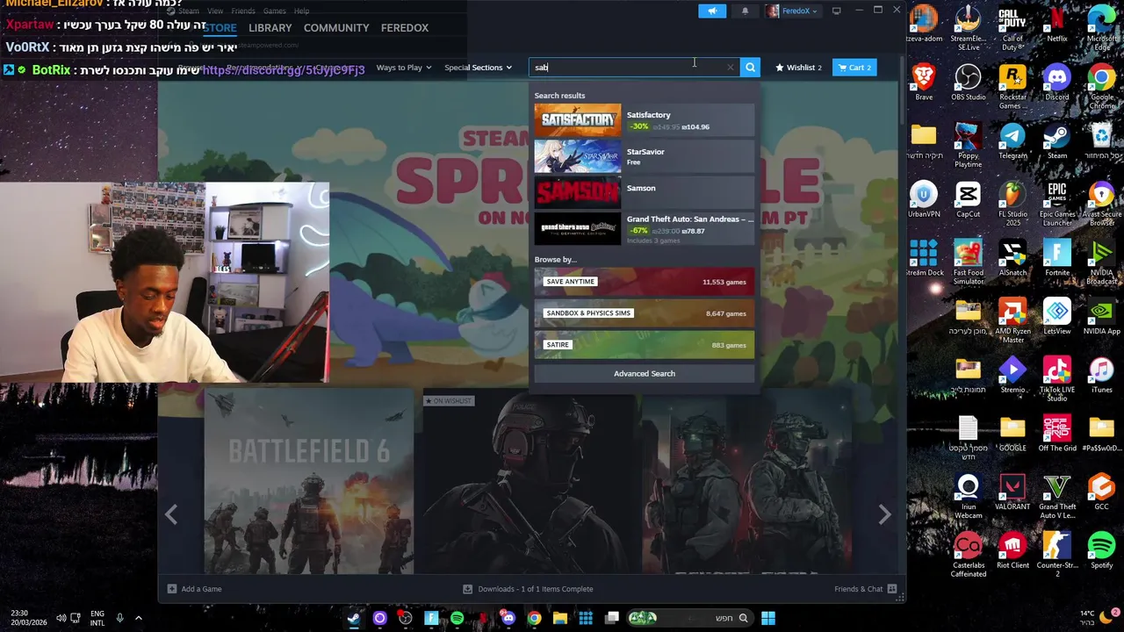This screenshot has width=1124, height=632.
Task: Open Spotify in the taskbar
Action: point(457,618)
